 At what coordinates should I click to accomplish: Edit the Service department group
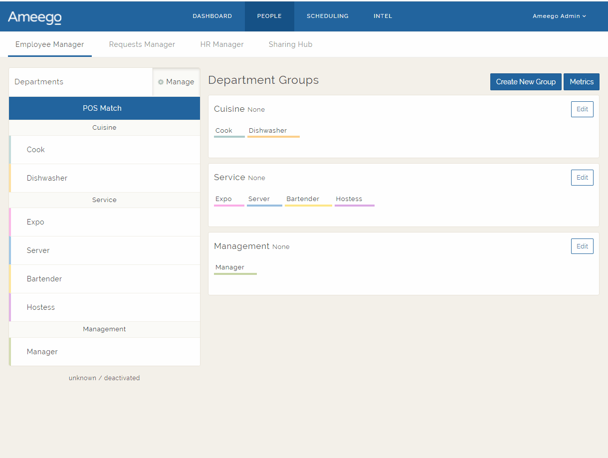pos(582,178)
